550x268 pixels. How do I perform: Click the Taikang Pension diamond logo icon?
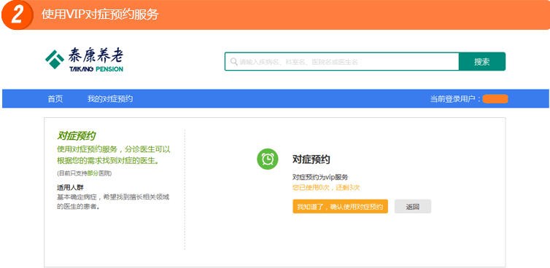click(55, 59)
